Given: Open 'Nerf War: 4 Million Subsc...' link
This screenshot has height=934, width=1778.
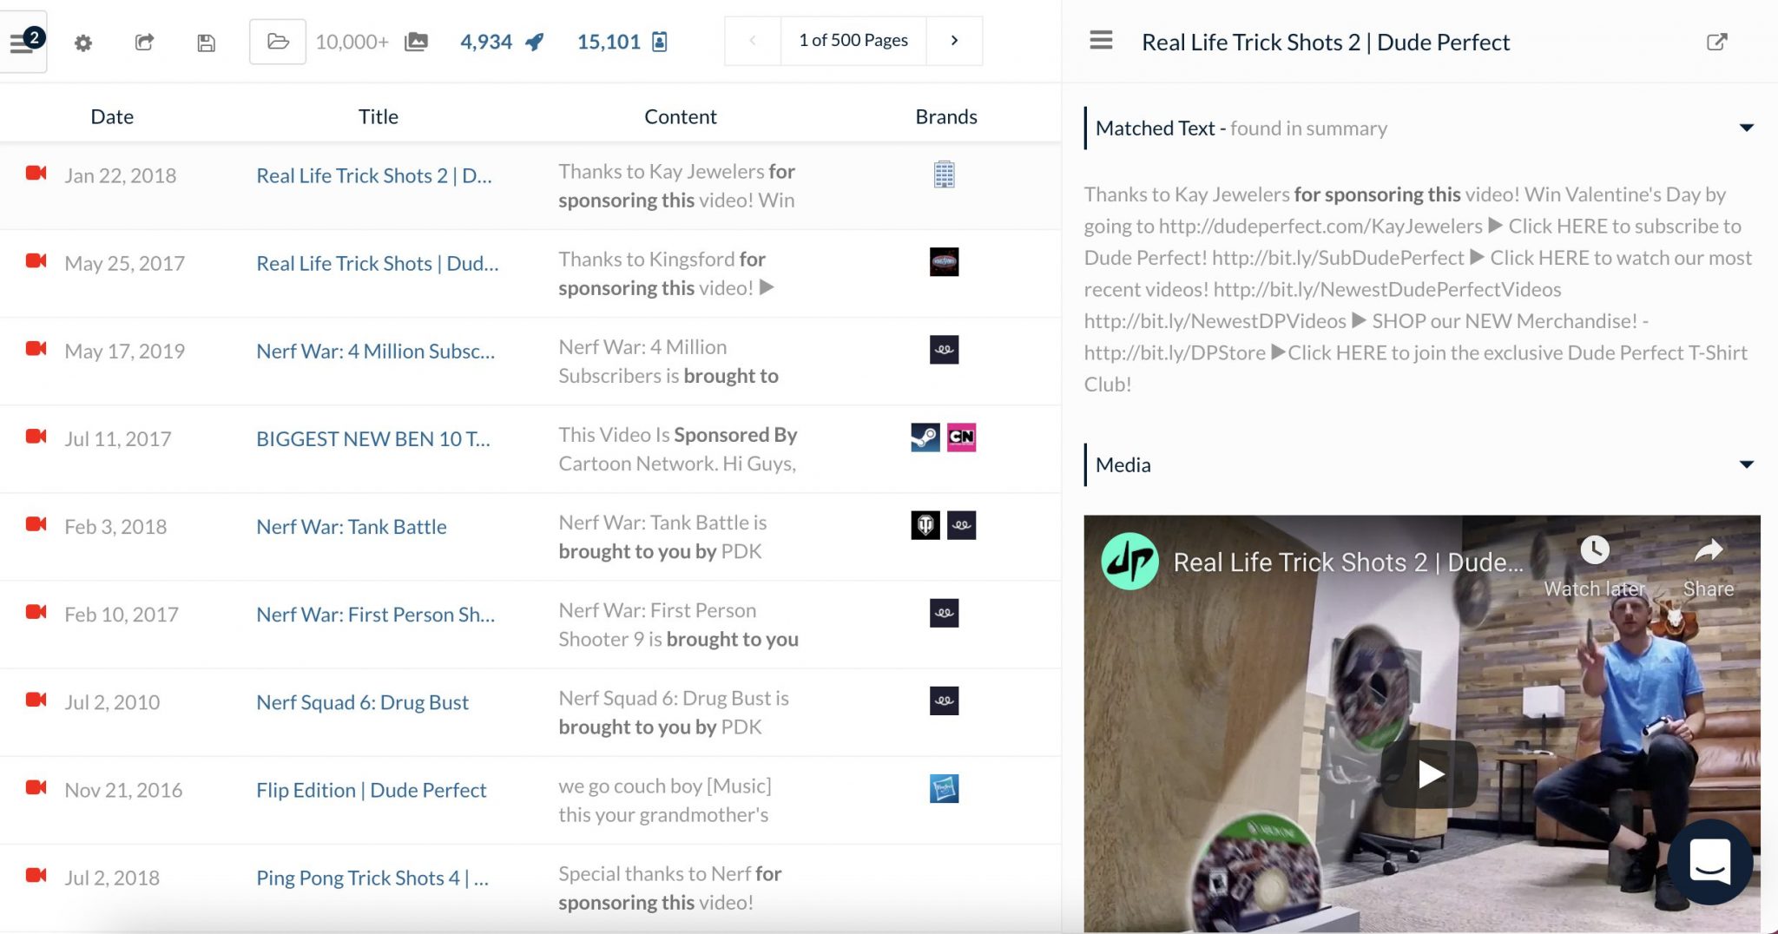Looking at the screenshot, I should [376, 351].
